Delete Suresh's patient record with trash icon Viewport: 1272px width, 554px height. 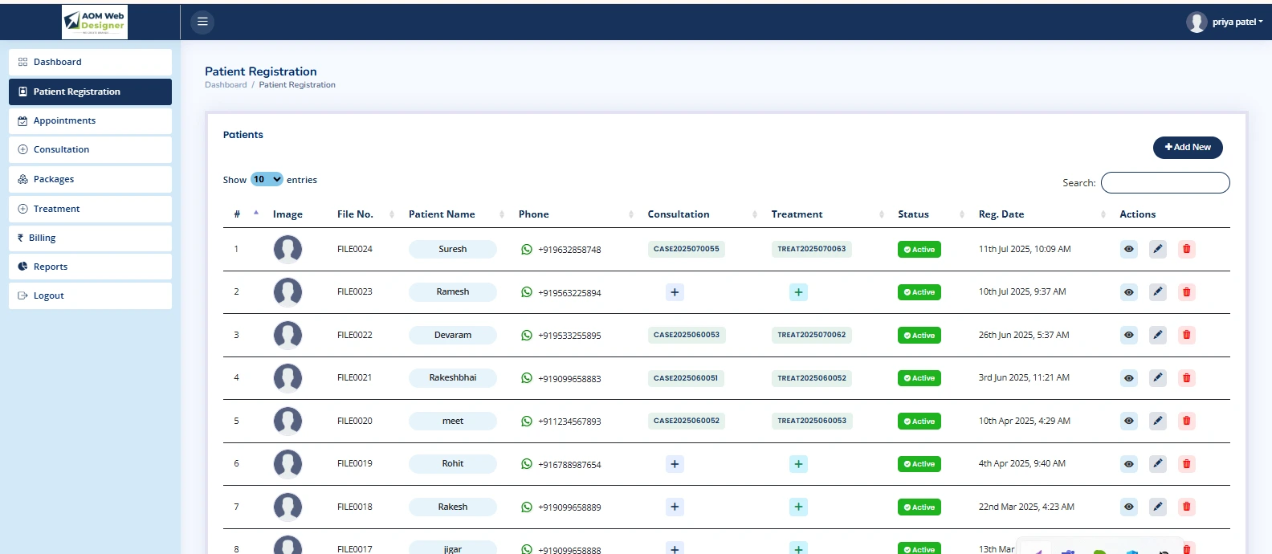pos(1186,249)
